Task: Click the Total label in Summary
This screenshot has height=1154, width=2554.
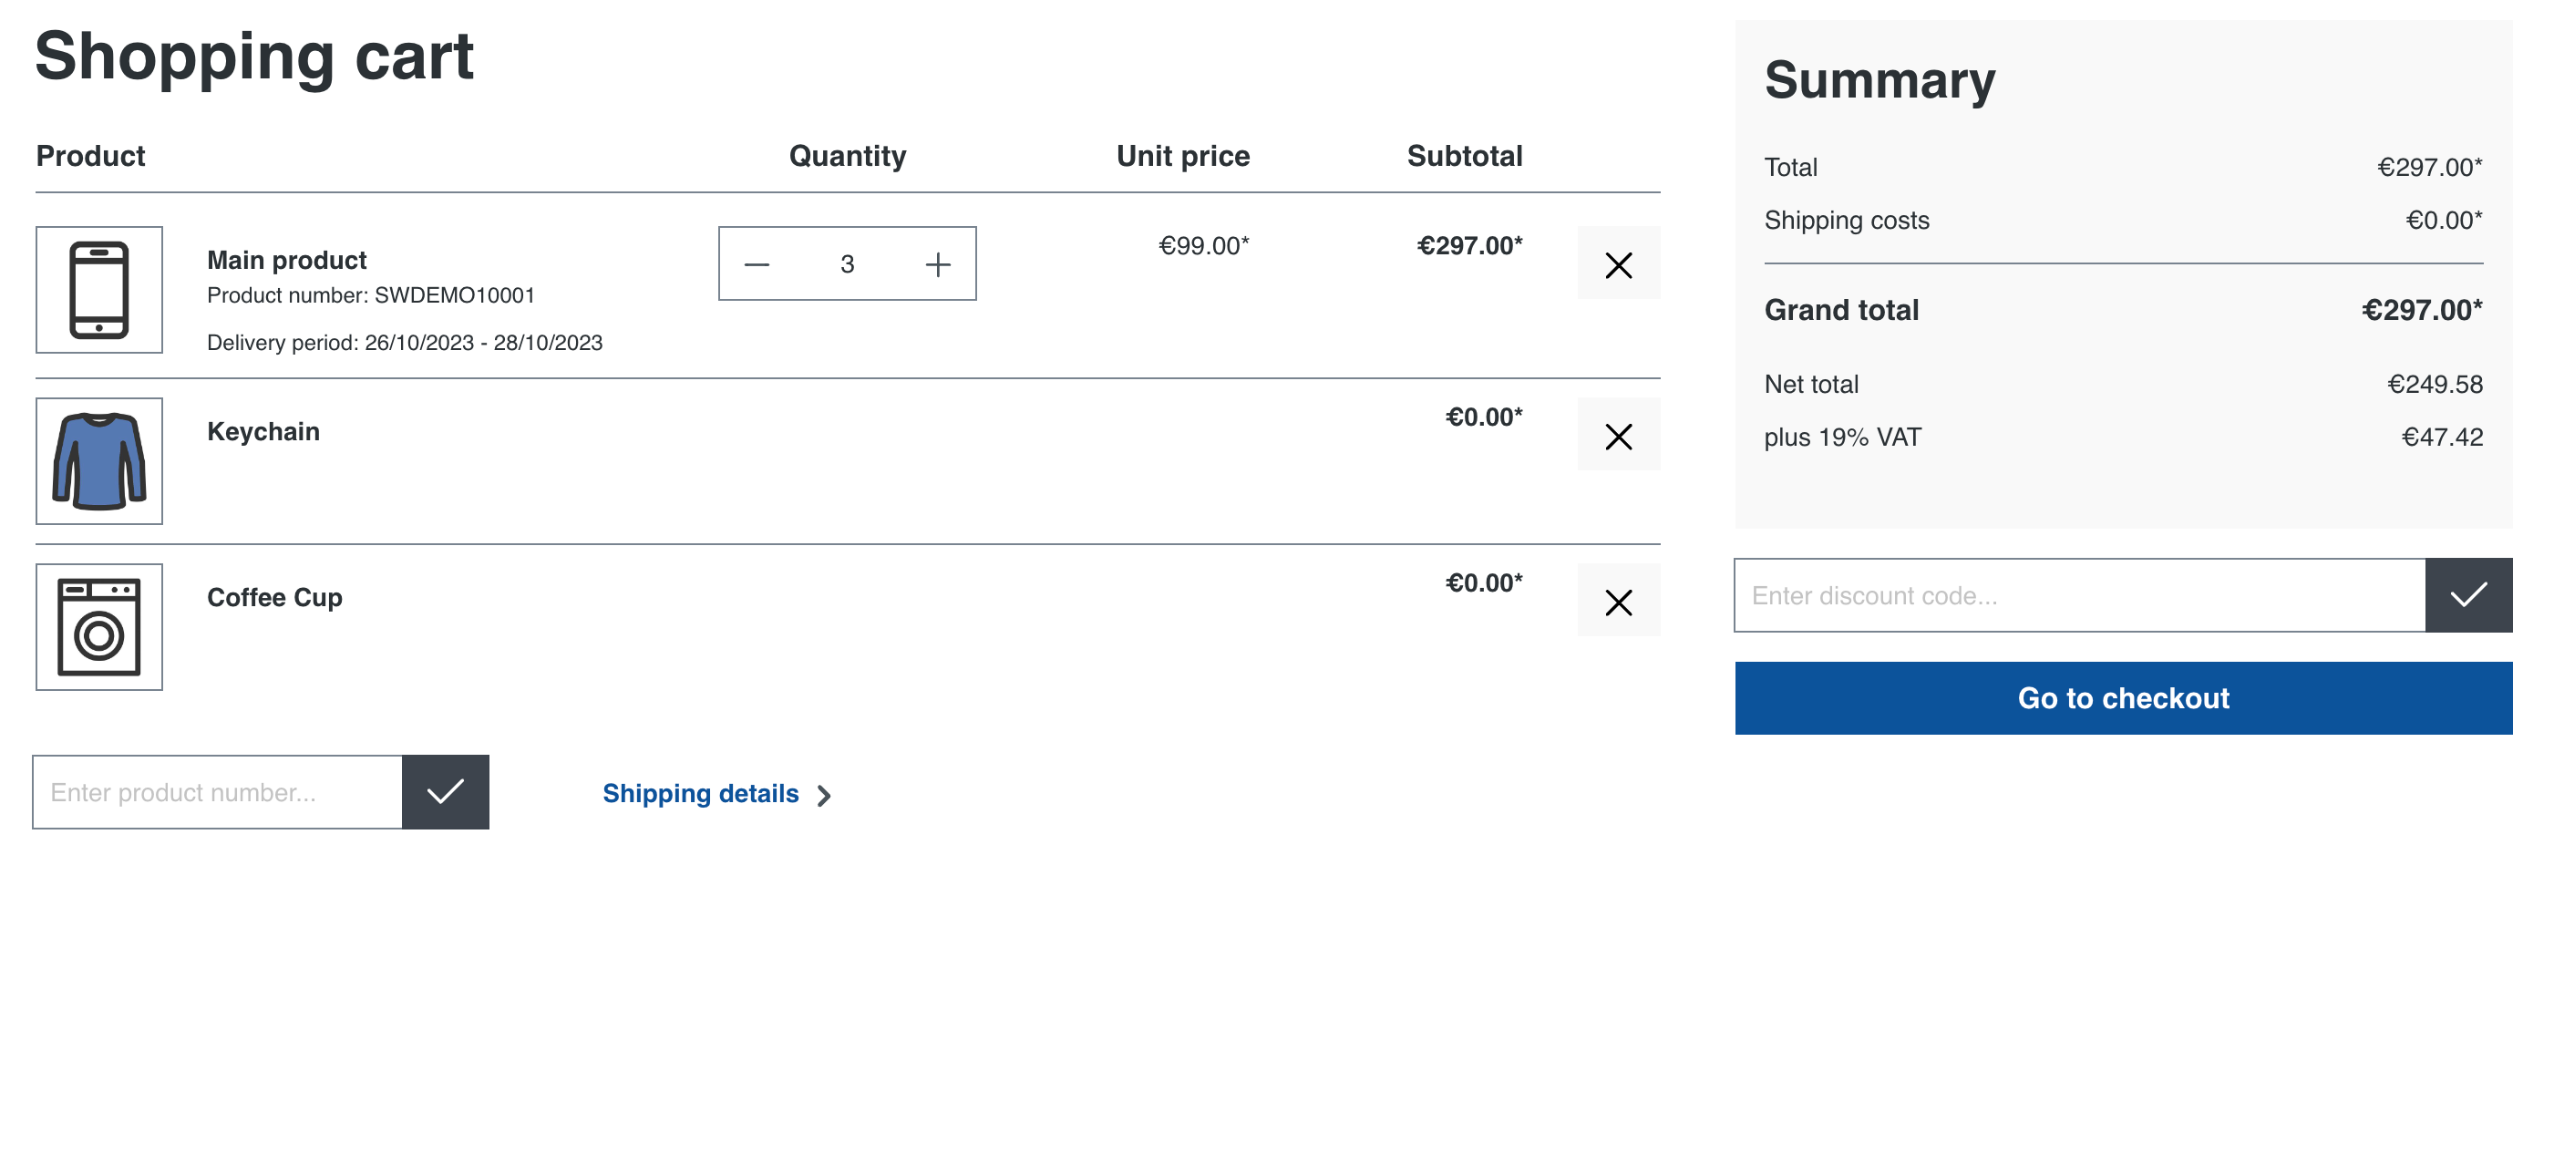Action: (x=1790, y=168)
